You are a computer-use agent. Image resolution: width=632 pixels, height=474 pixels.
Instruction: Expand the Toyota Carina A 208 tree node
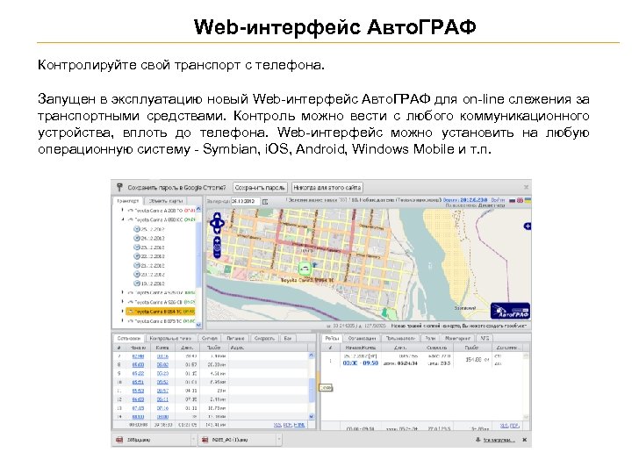click(123, 210)
